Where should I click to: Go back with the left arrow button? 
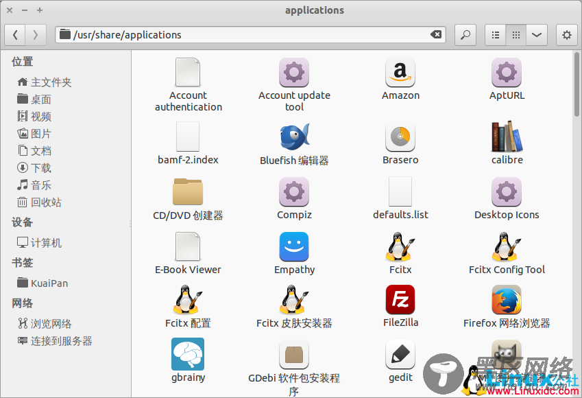click(15, 35)
